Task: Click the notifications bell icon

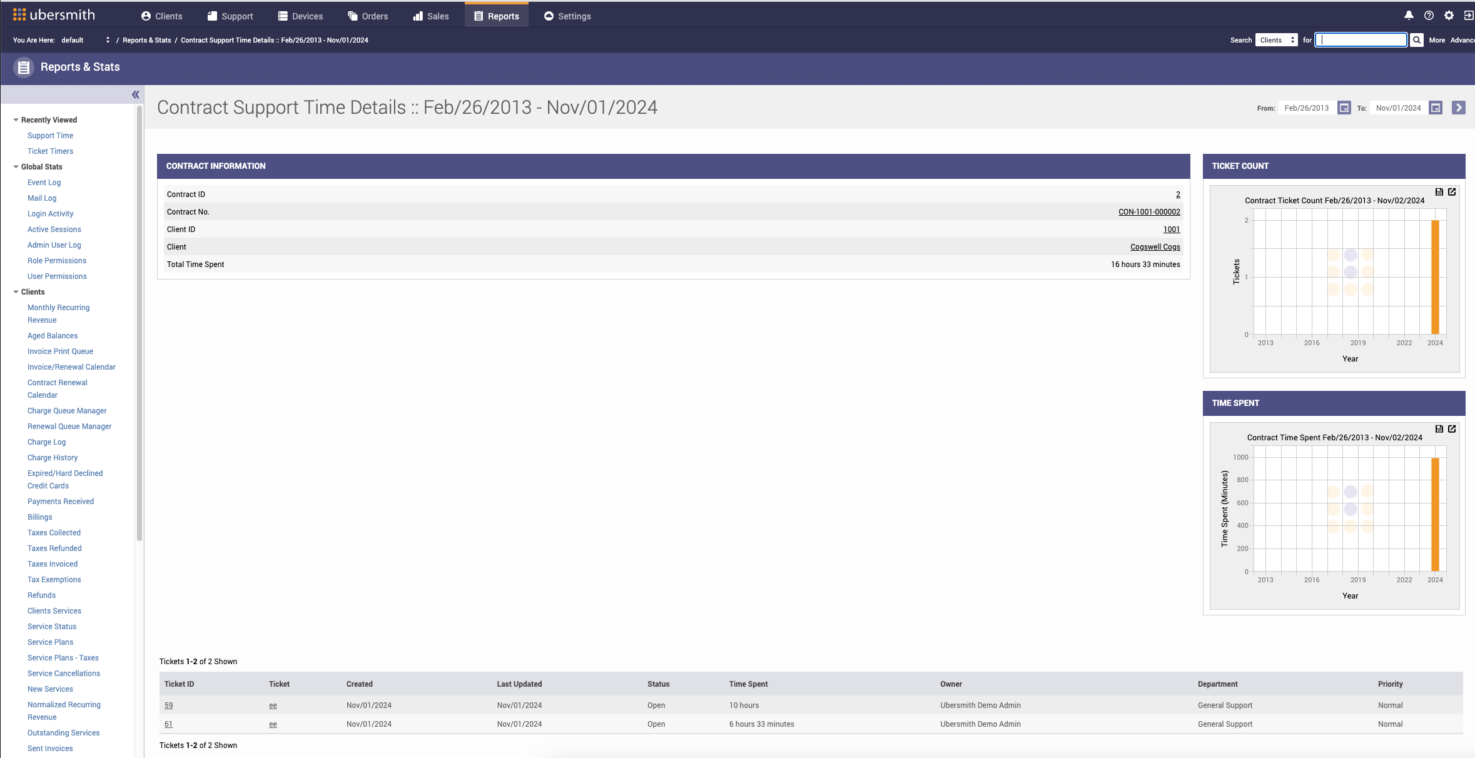Action: [x=1409, y=16]
